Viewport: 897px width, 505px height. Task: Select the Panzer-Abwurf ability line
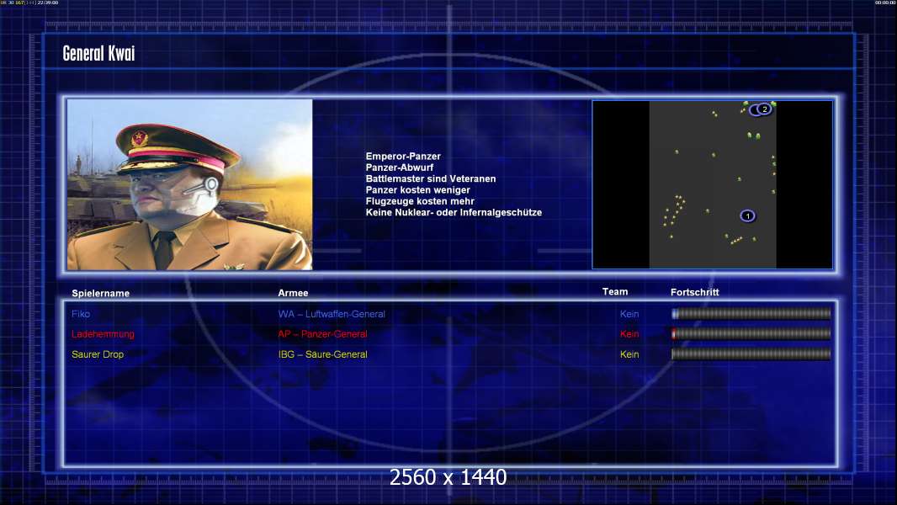(x=400, y=167)
